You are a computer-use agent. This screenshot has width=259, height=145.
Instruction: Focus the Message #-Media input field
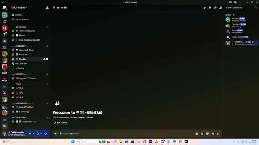click(126, 134)
